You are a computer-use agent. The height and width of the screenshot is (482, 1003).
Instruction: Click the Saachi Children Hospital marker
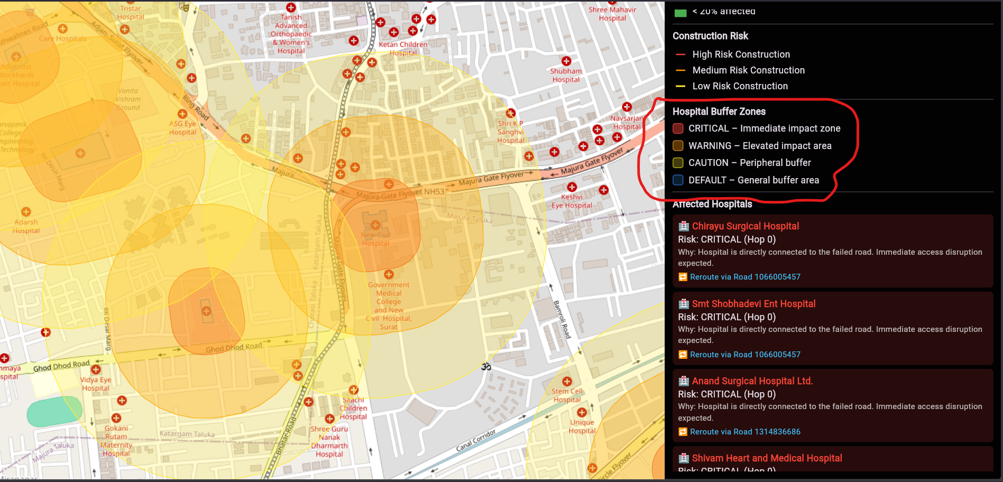[x=353, y=391]
